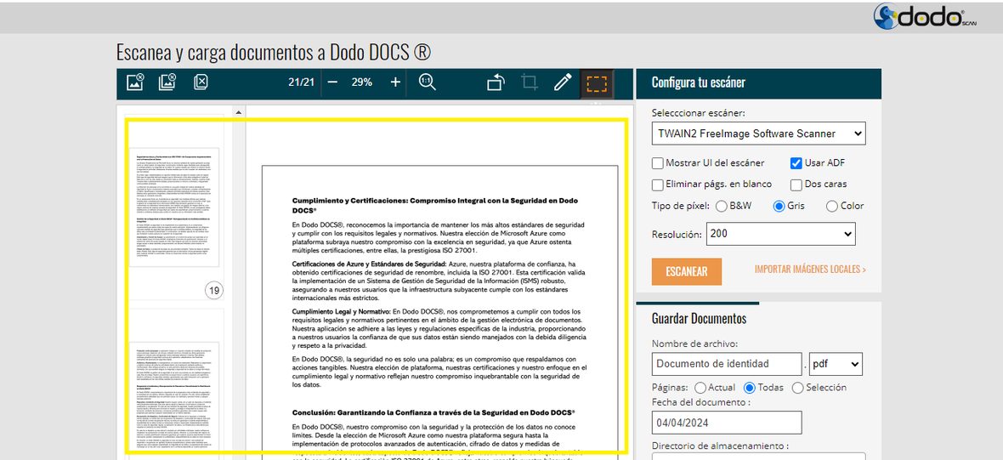Select Gris pixel type
This screenshot has height=460, width=1003.
pos(779,206)
